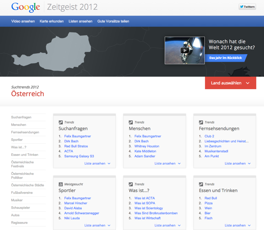Click the Wein link
264x230 pixels.
208,208
